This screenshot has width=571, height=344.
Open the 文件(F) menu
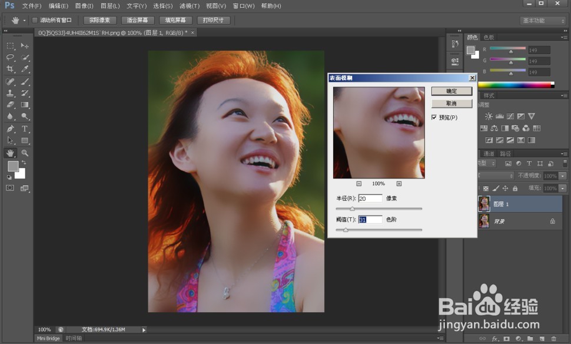pos(32,6)
